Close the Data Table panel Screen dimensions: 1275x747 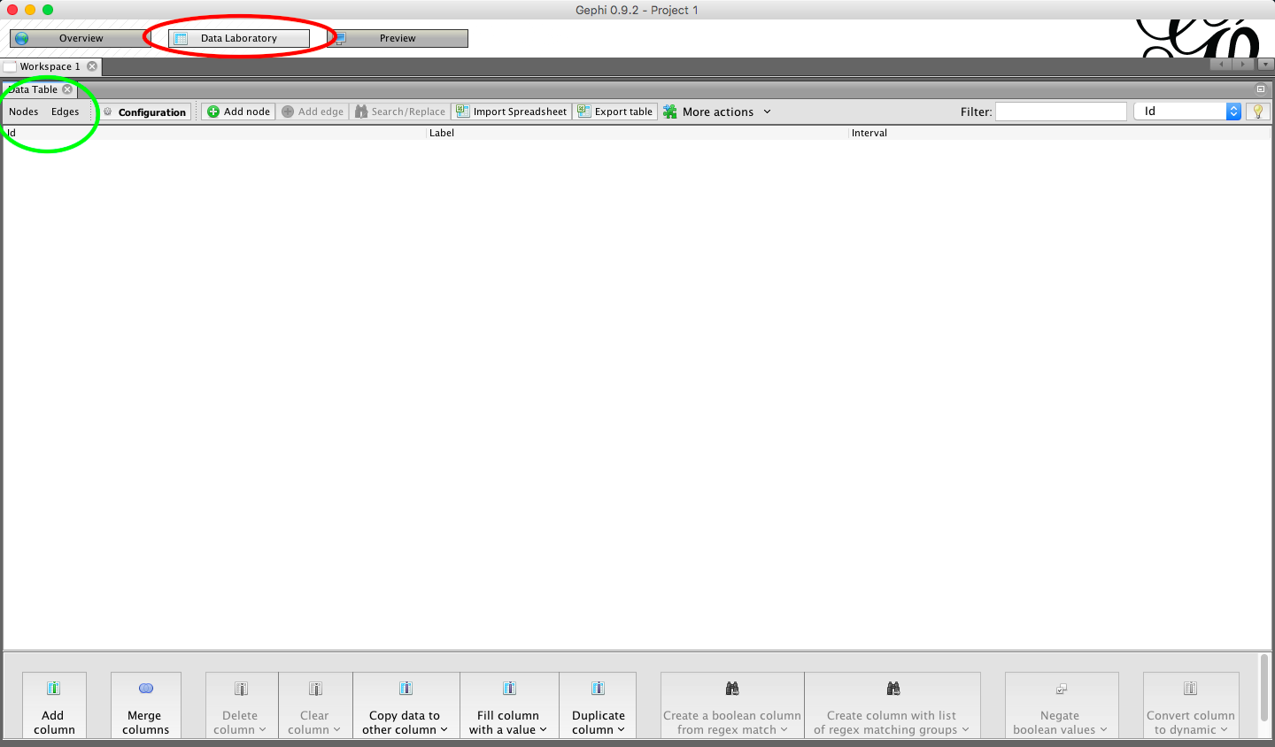click(67, 89)
